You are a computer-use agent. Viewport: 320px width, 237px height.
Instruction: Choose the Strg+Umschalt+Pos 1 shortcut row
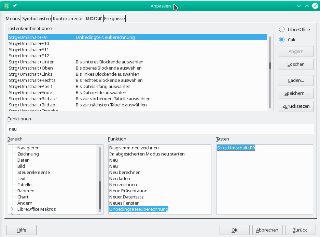[x=137, y=86]
